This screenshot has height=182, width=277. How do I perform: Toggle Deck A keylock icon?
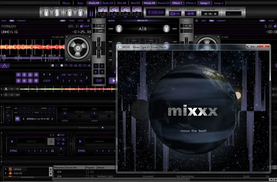coord(76,65)
